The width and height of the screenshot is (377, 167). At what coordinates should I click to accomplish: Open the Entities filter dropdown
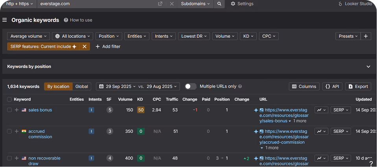point(137,36)
